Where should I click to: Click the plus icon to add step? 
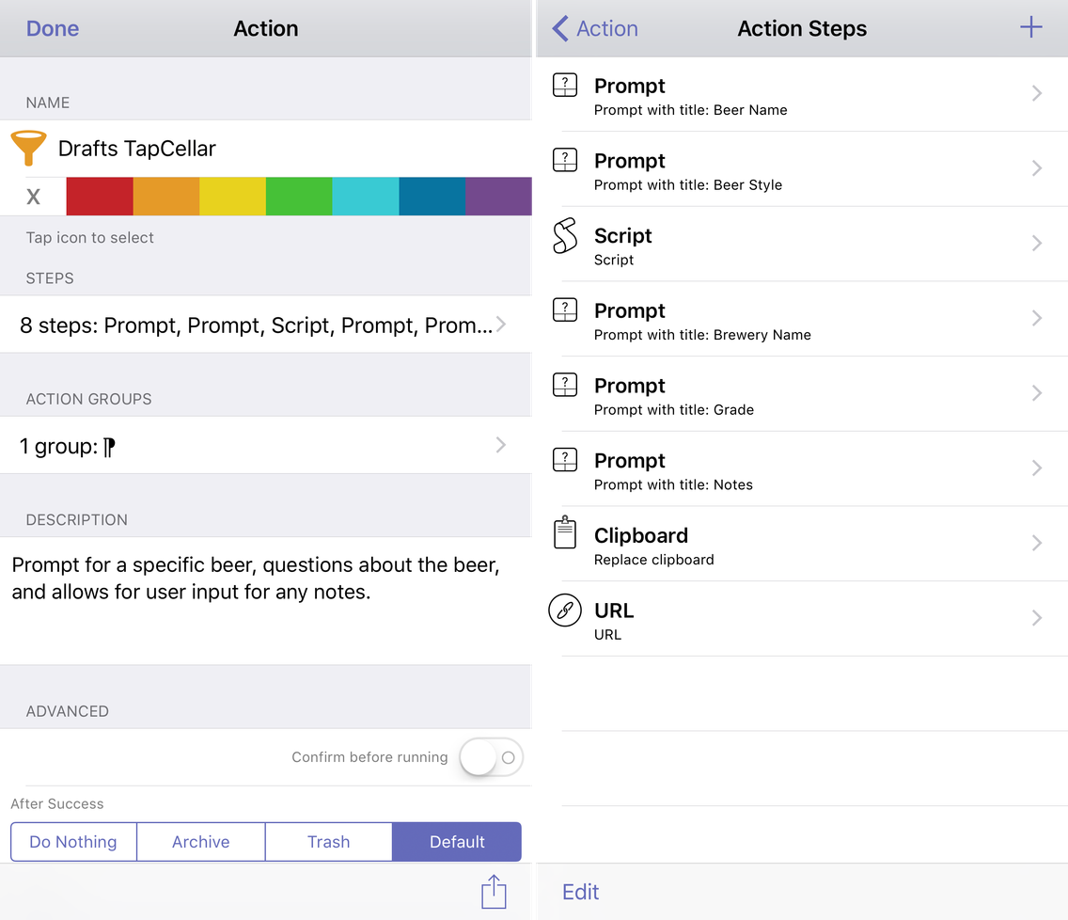tap(1030, 28)
